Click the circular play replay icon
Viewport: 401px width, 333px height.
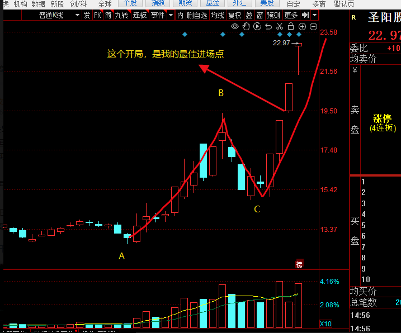click(257, 26)
